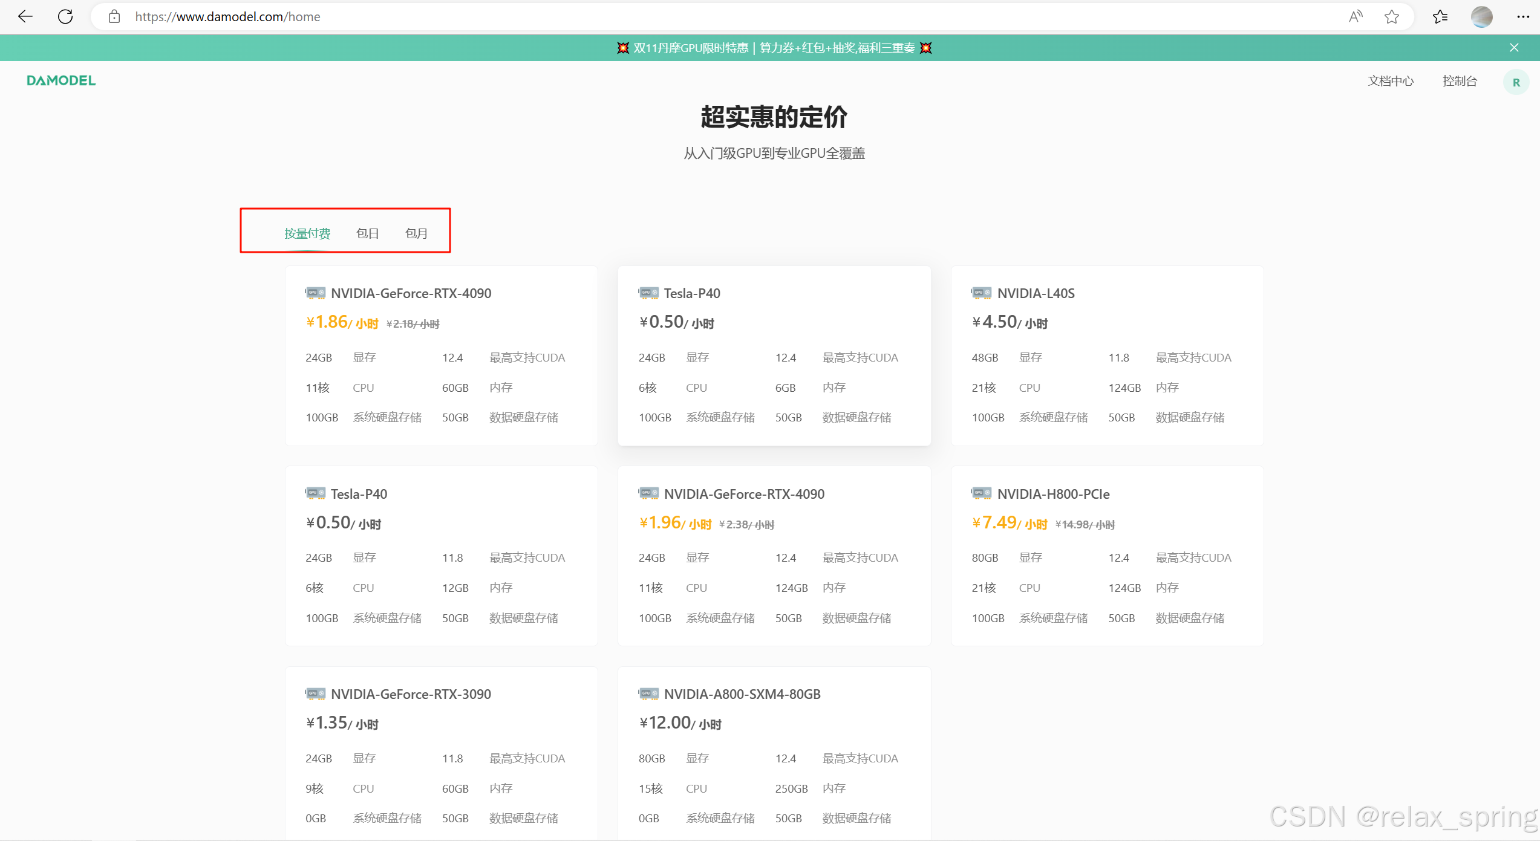Click the ¥4.50/小时 price on L40S
This screenshot has height=841, width=1540.
point(1010,322)
